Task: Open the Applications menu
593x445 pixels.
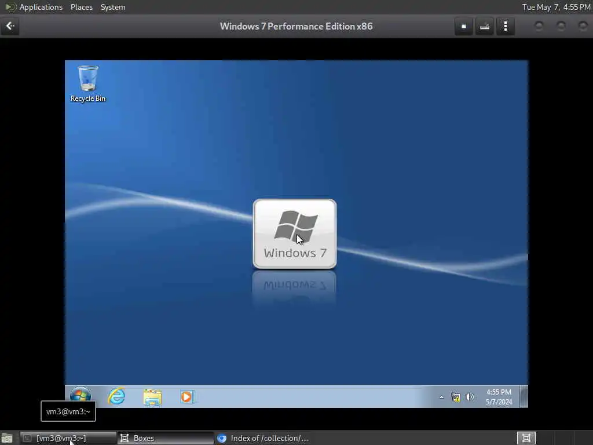Action: click(41, 7)
